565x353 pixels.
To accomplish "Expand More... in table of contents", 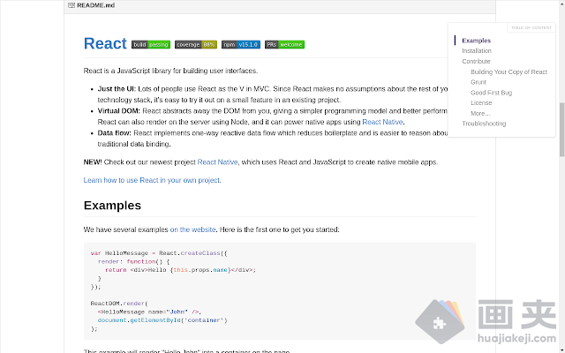I will [x=480, y=113].
